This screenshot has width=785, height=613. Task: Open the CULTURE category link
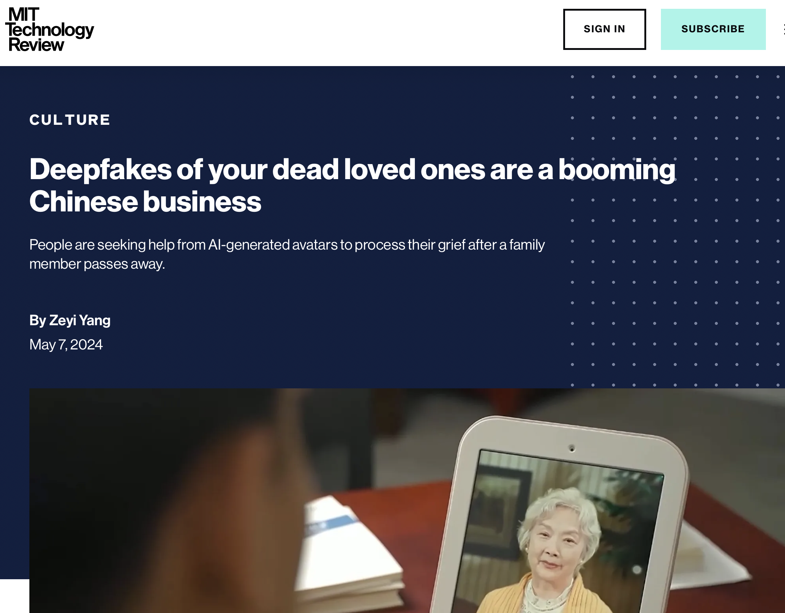pos(70,120)
